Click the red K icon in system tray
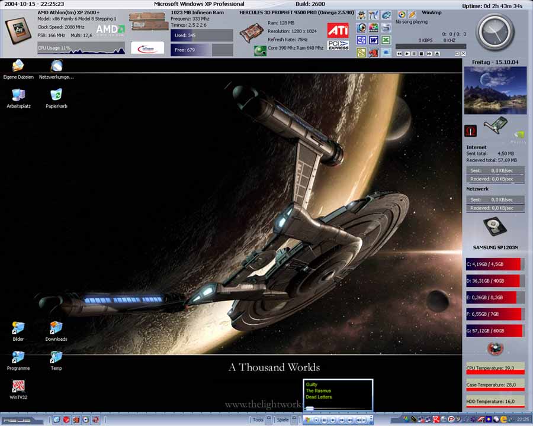Image resolution: width=533 pixels, height=426 pixels. coord(436,419)
